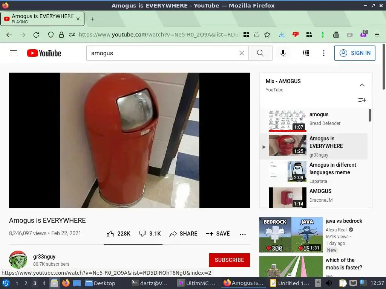Switch to the Amogus is EVERYWHERE browser tab
Viewport: 386px width, 289px height.
[x=42, y=19]
